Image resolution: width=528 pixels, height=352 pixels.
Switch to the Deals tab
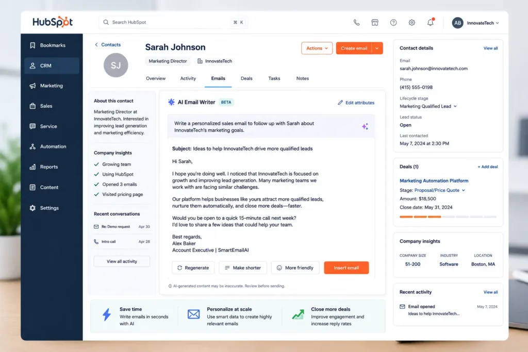(x=246, y=78)
